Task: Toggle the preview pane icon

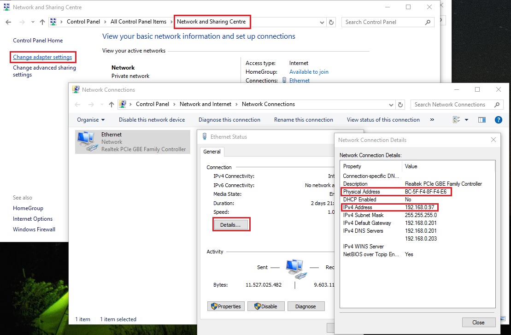Action: click(x=482, y=120)
